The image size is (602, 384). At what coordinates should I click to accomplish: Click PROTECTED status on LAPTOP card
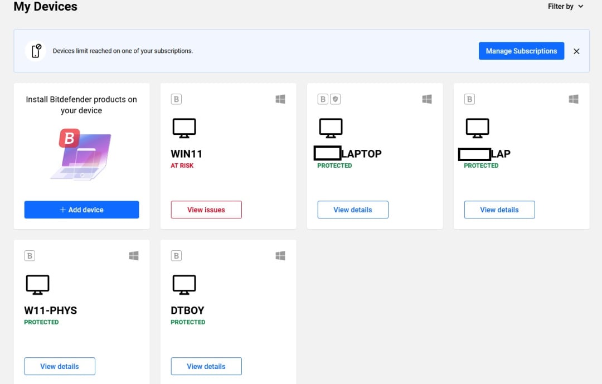pos(334,166)
